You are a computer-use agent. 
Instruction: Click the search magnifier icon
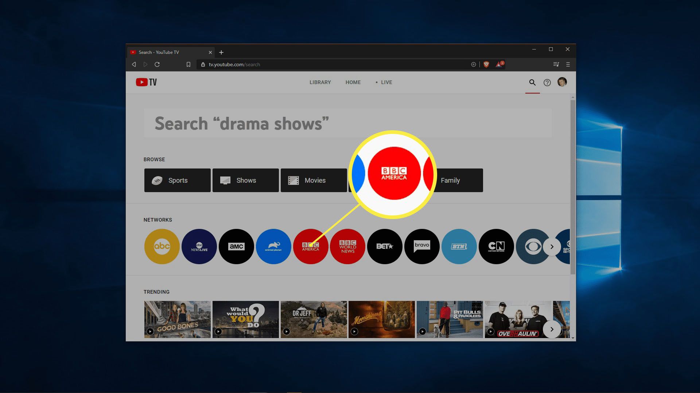532,83
